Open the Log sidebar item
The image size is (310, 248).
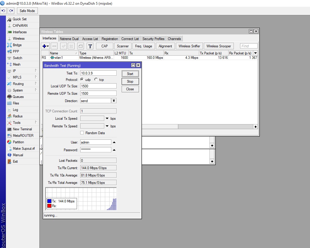[15, 110]
